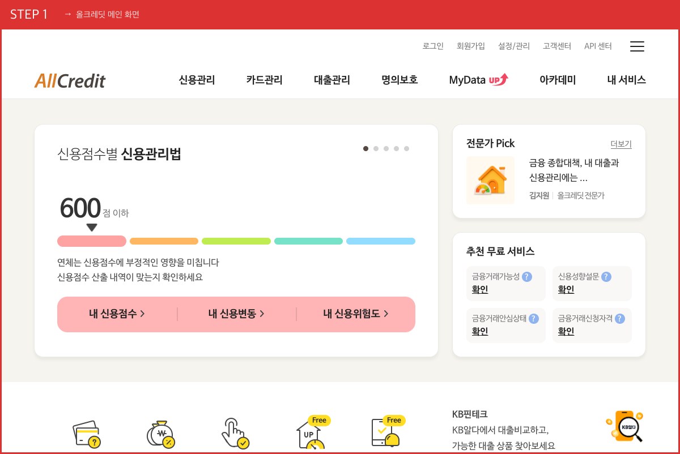Click 확인 under 금융거래안심상태
Image resolution: width=680 pixels, height=454 pixels.
click(480, 332)
